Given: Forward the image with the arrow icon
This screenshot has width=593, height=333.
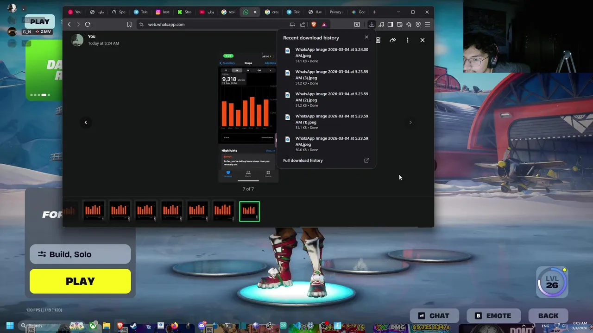Looking at the screenshot, I should pos(392,40).
